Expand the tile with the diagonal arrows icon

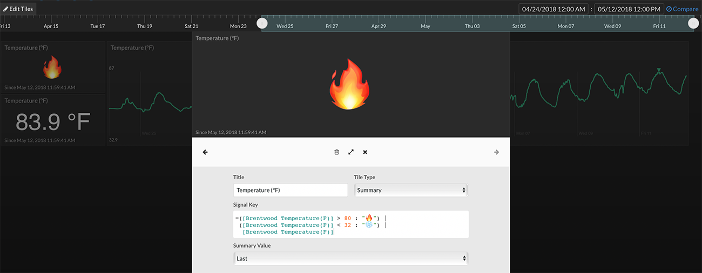tap(351, 152)
